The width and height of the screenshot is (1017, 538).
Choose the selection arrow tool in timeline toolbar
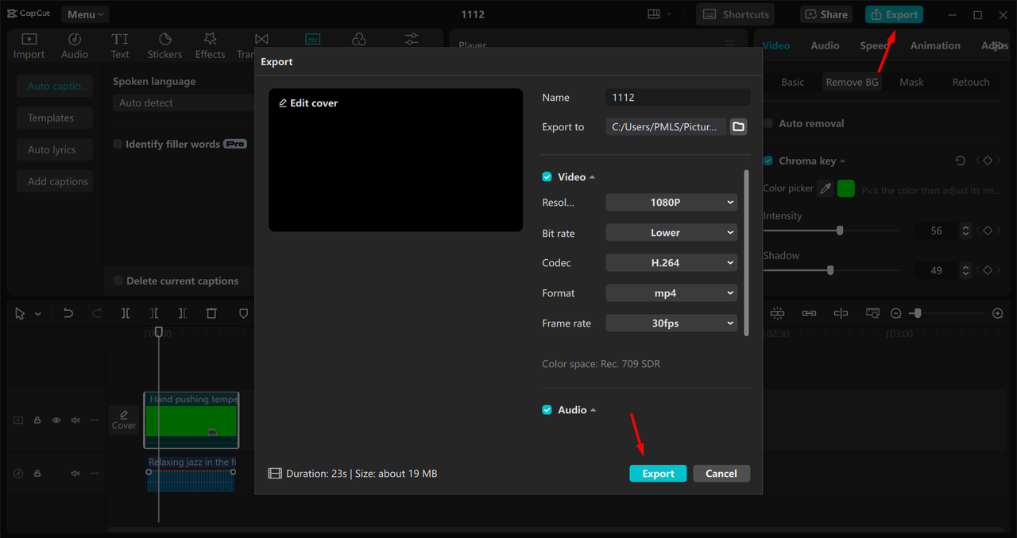pos(20,314)
